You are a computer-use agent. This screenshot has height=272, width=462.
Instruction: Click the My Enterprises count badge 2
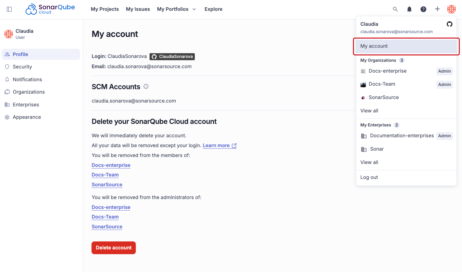(397, 125)
